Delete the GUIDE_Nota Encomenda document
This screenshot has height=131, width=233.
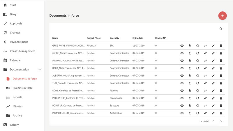[x=221, y=53]
